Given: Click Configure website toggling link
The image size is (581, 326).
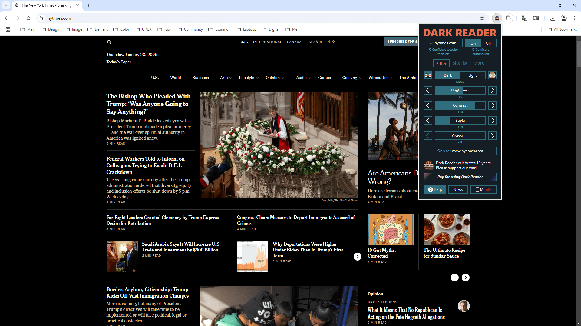Looking at the screenshot, I should (443, 52).
